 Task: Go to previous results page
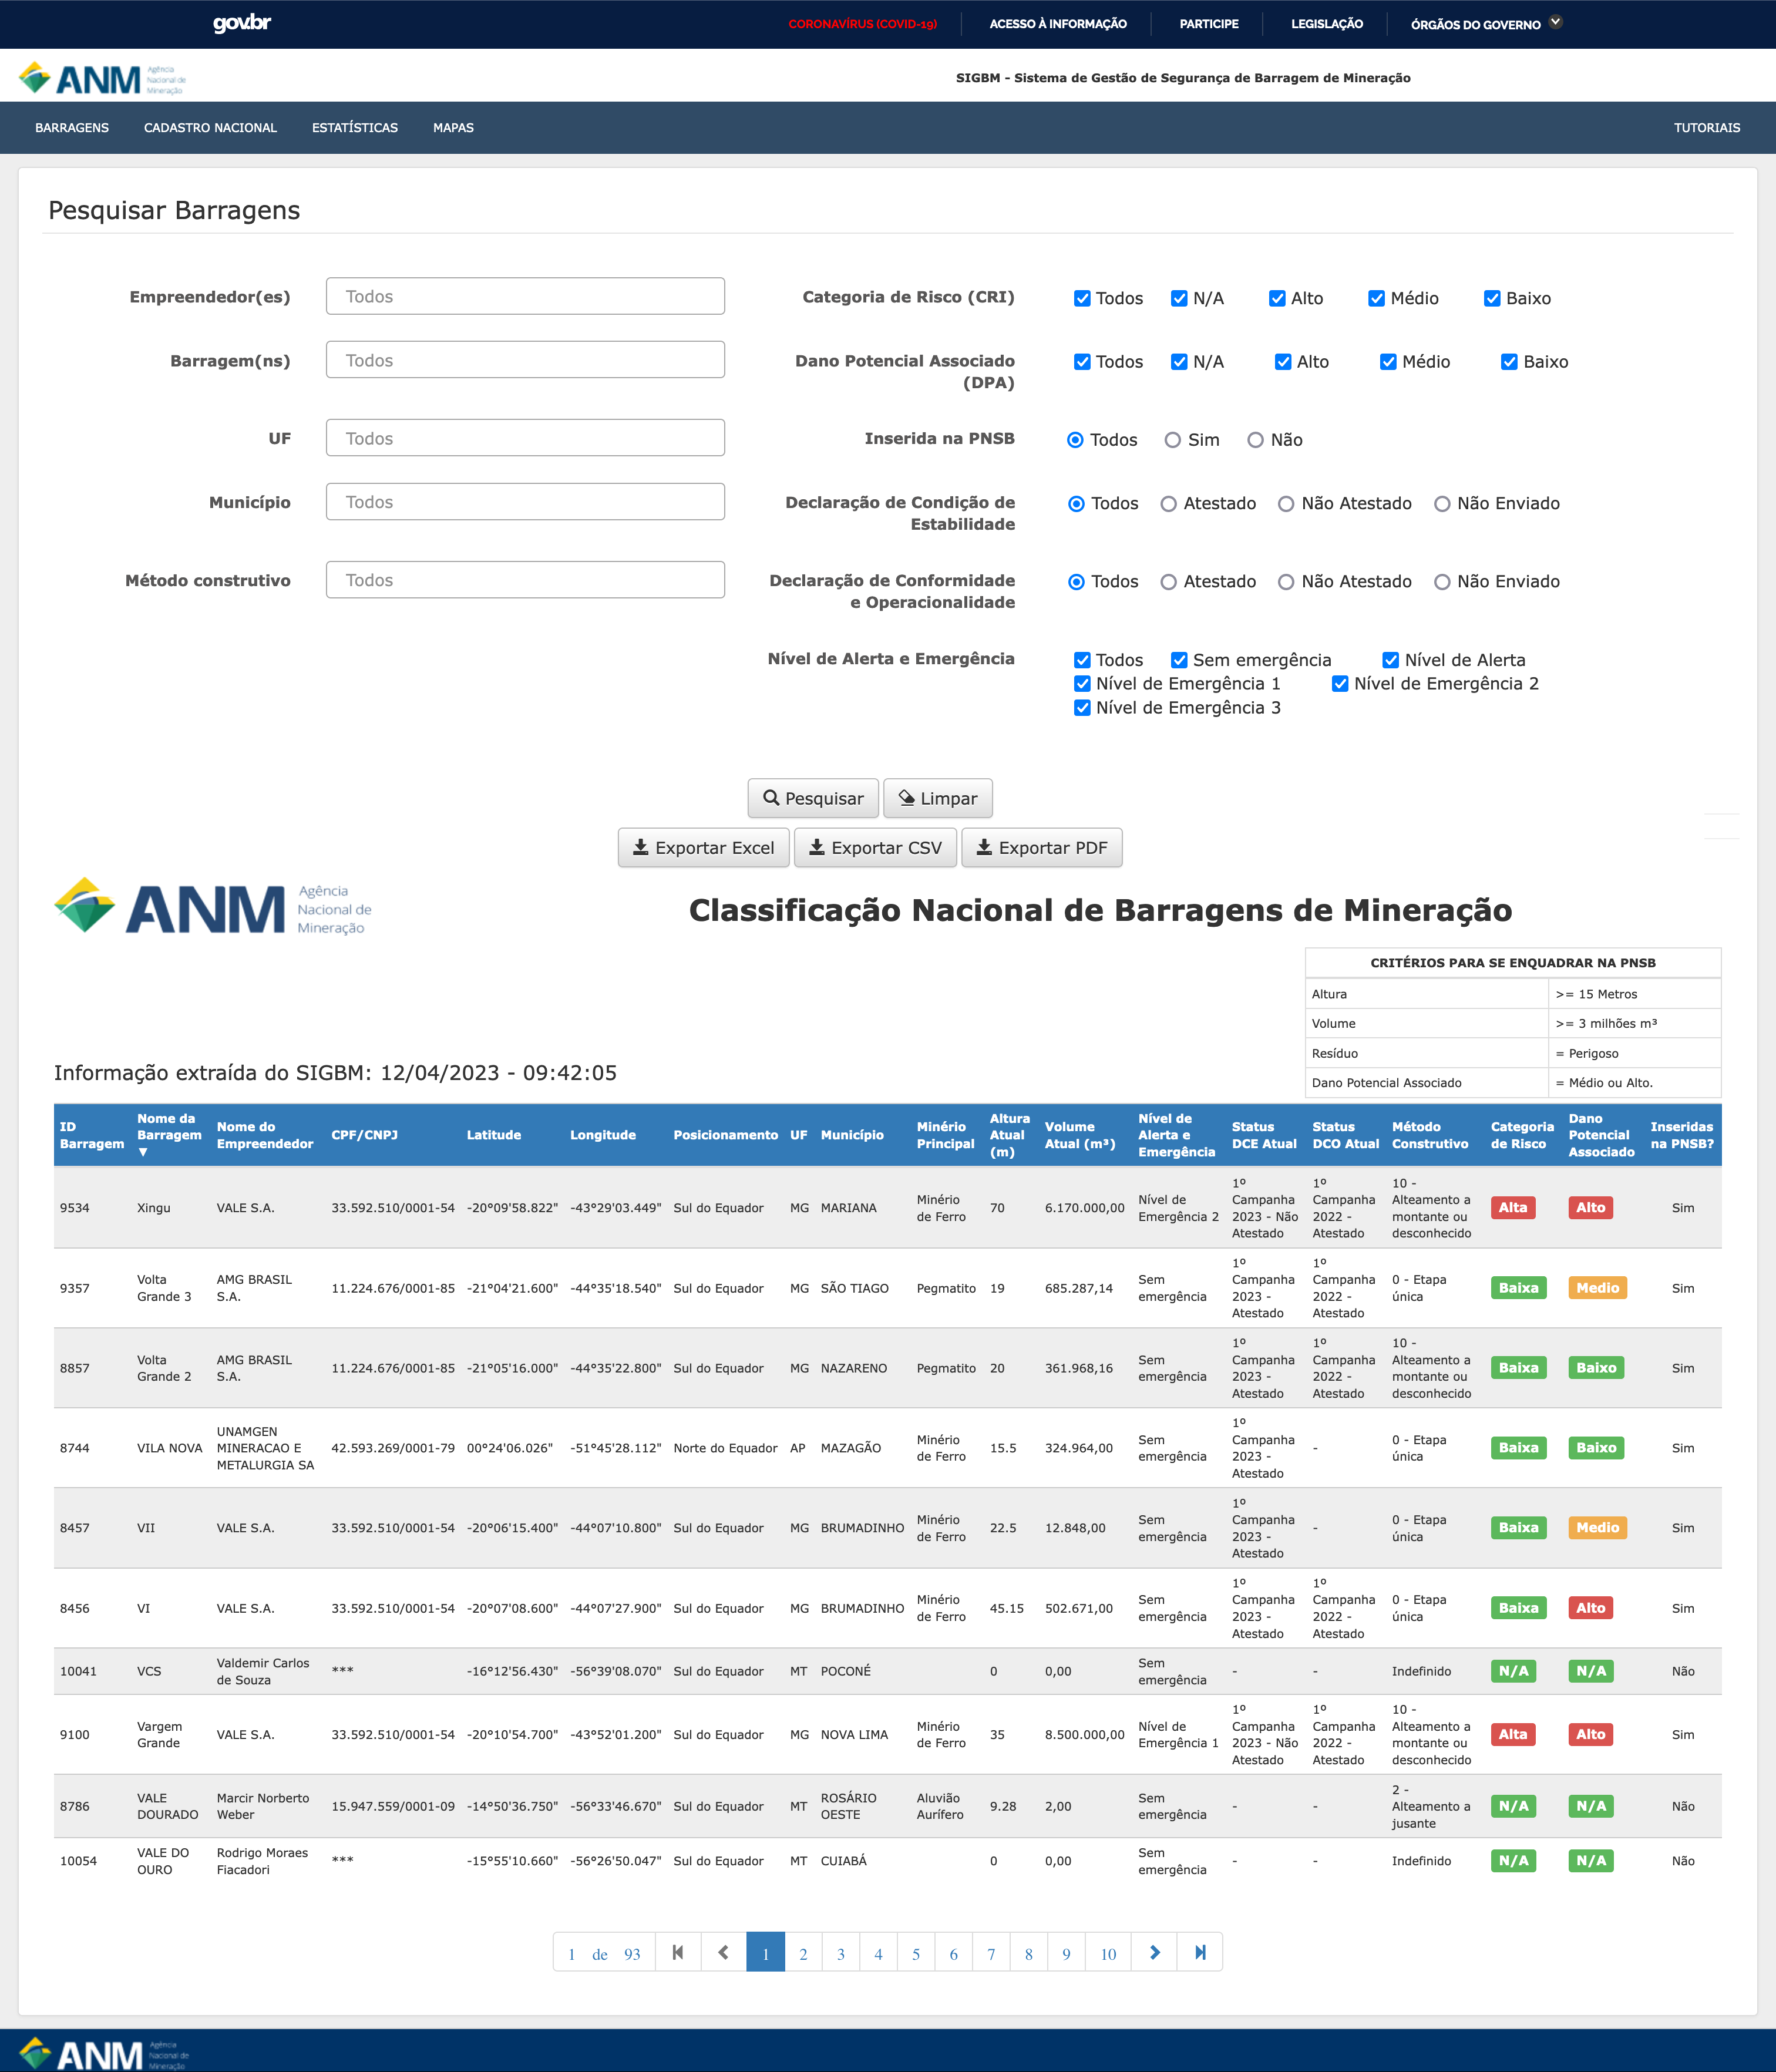(723, 1952)
